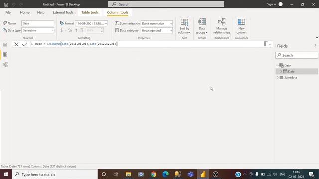Click inside the DAX formula editor
Image resolution: width=319 pixels, height=179 pixels.
click(147, 44)
